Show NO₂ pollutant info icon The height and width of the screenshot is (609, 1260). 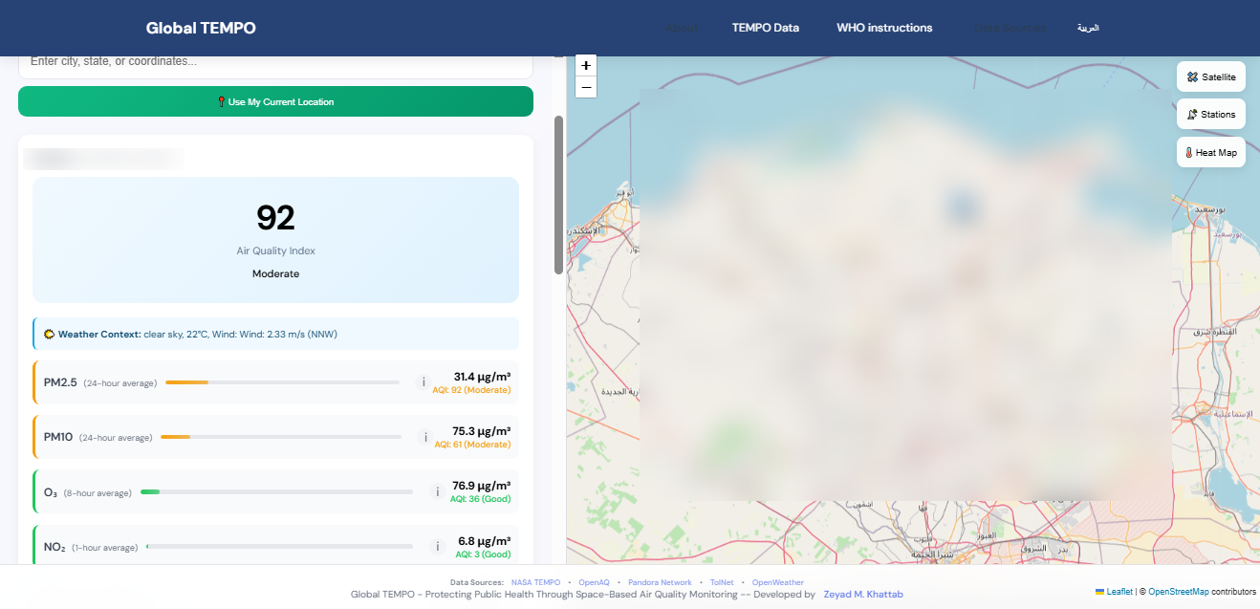point(437,547)
